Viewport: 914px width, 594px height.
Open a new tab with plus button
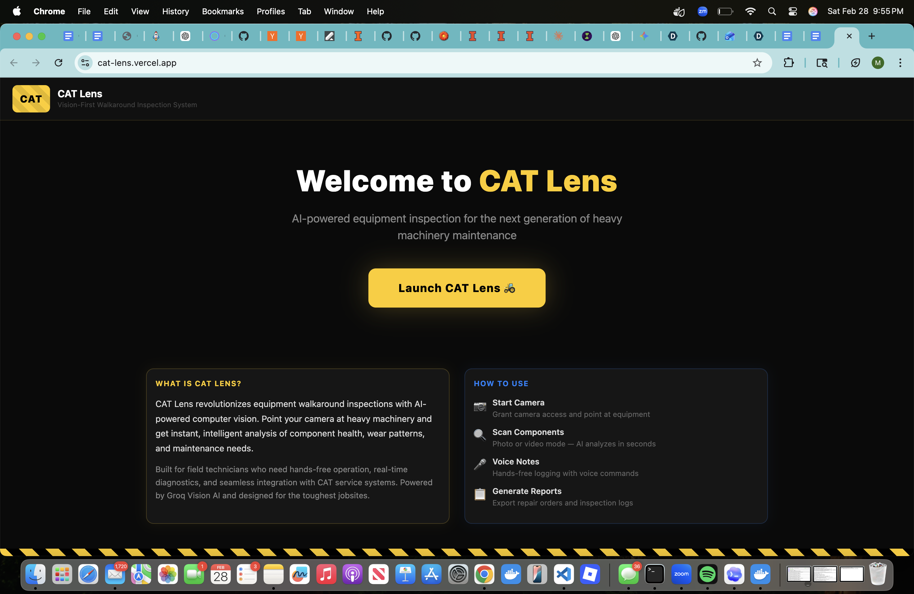pos(871,36)
